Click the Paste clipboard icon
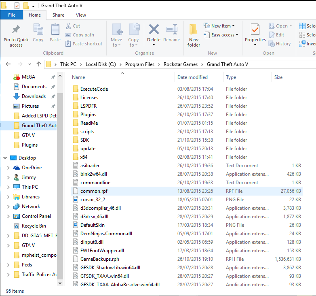The image size is (316, 296). (55, 30)
